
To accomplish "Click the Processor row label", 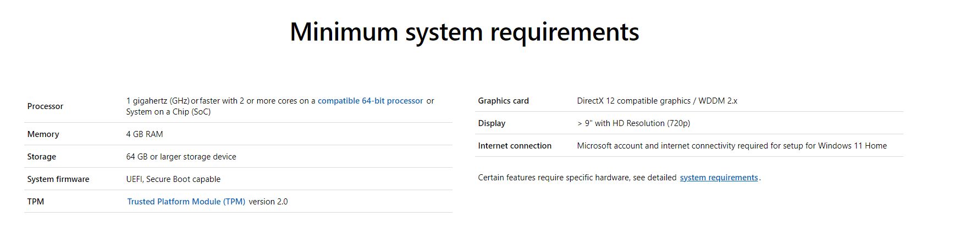I will pyautogui.click(x=45, y=106).
